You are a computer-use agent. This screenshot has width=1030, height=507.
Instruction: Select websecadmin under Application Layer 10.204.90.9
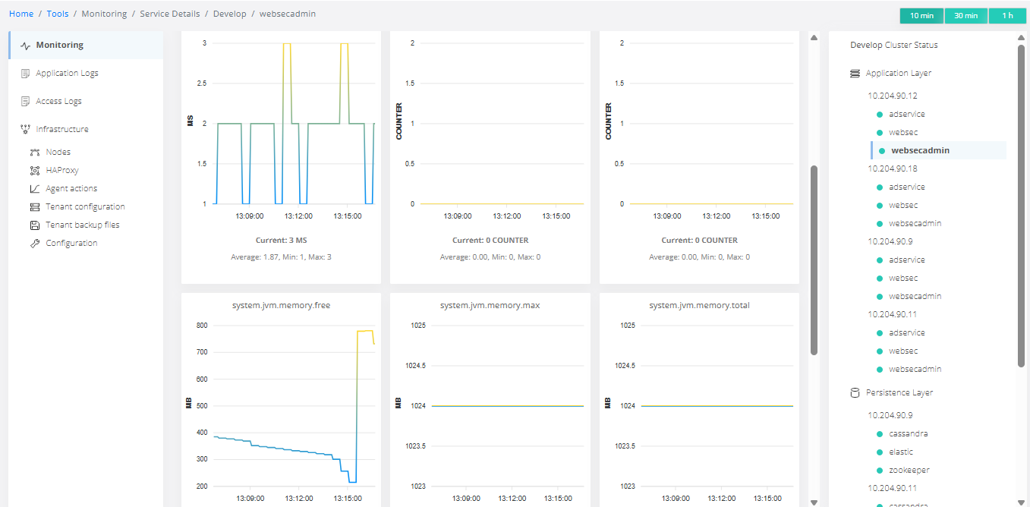[x=915, y=297]
